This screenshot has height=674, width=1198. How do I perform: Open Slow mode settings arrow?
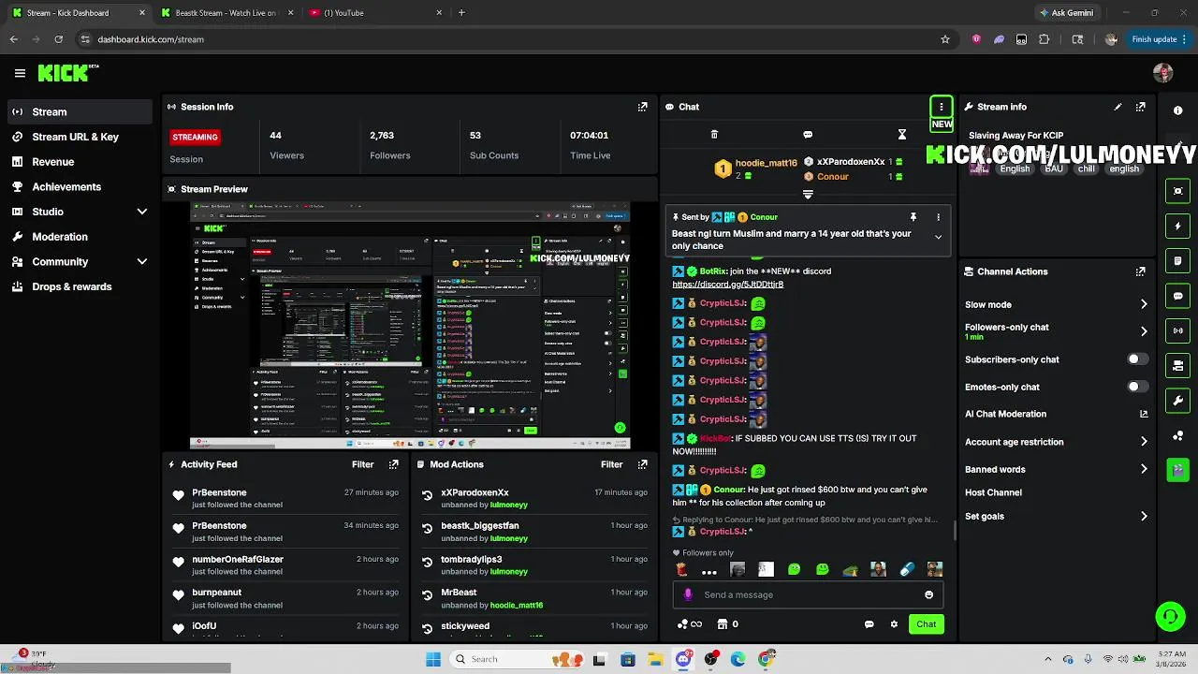point(1143,304)
